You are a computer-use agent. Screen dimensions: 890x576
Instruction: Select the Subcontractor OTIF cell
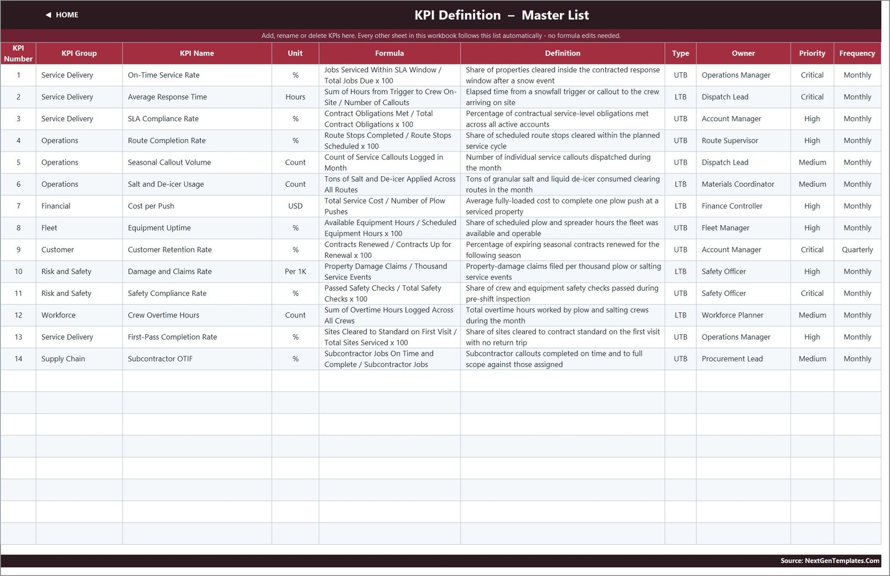pos(197,359)
